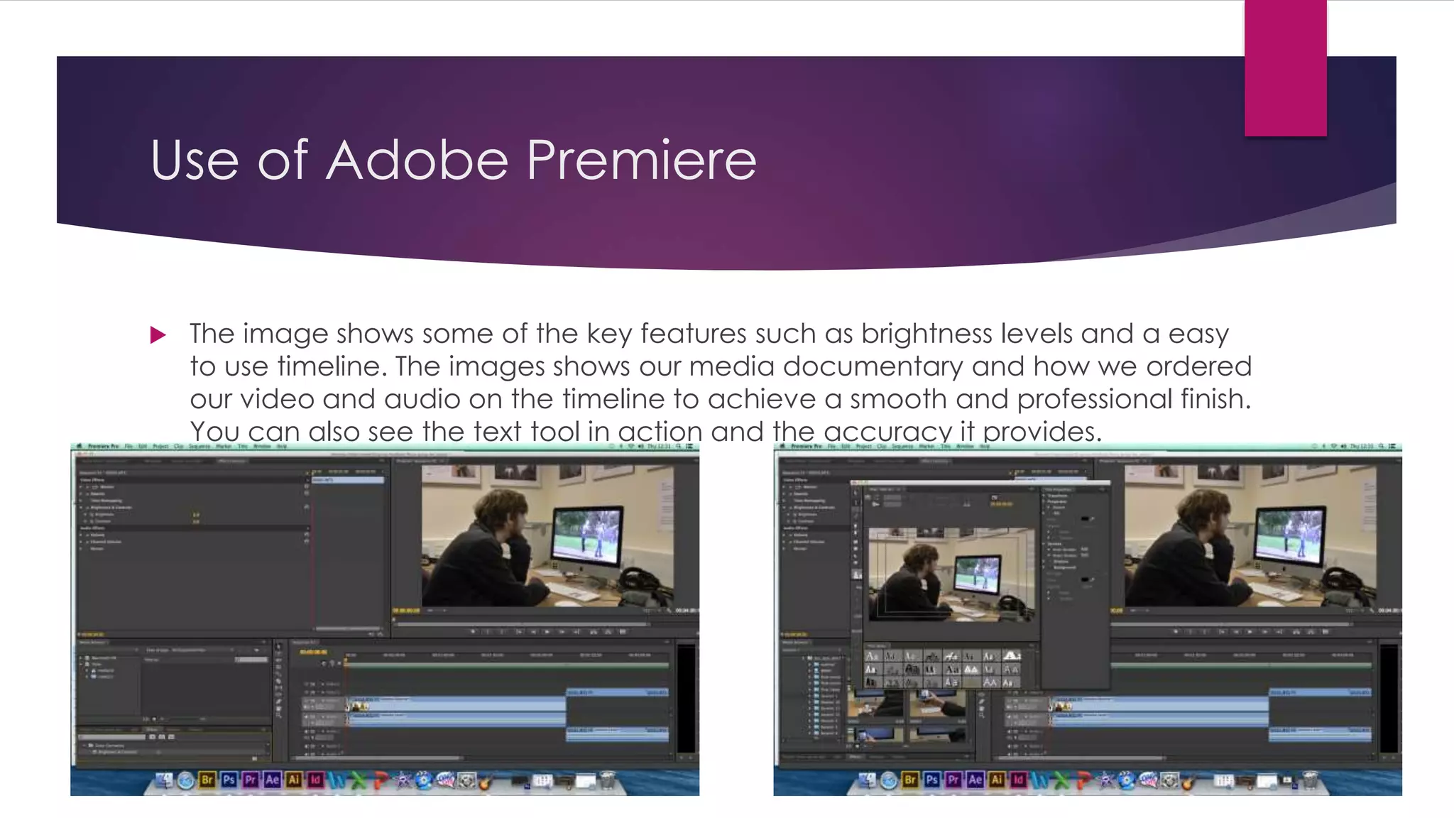Open Excel in the left screenshot's dock
Image resolution: width=1454 pixels, height=818 pixels.
click(358, 780)
